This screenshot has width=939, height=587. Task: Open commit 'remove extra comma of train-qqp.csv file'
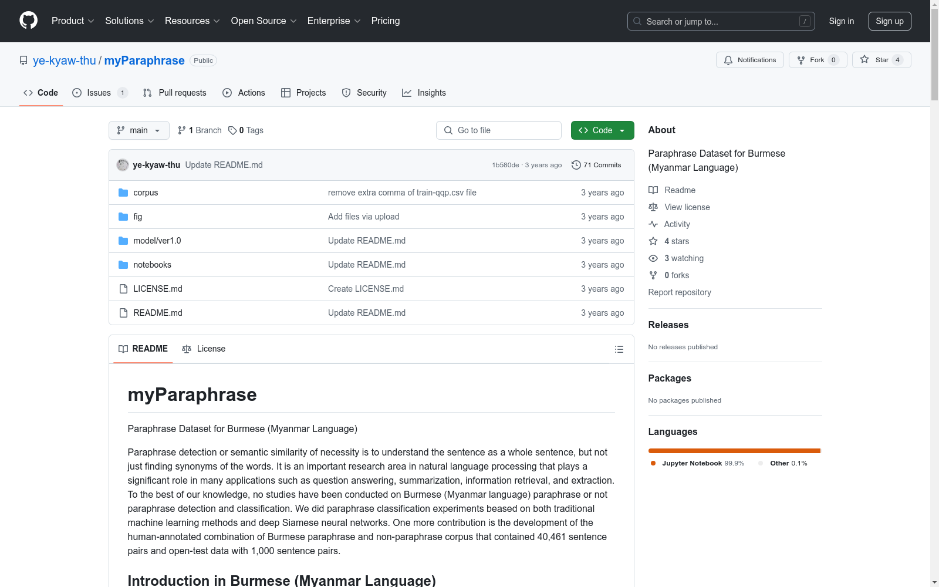(x=402, y=193)
